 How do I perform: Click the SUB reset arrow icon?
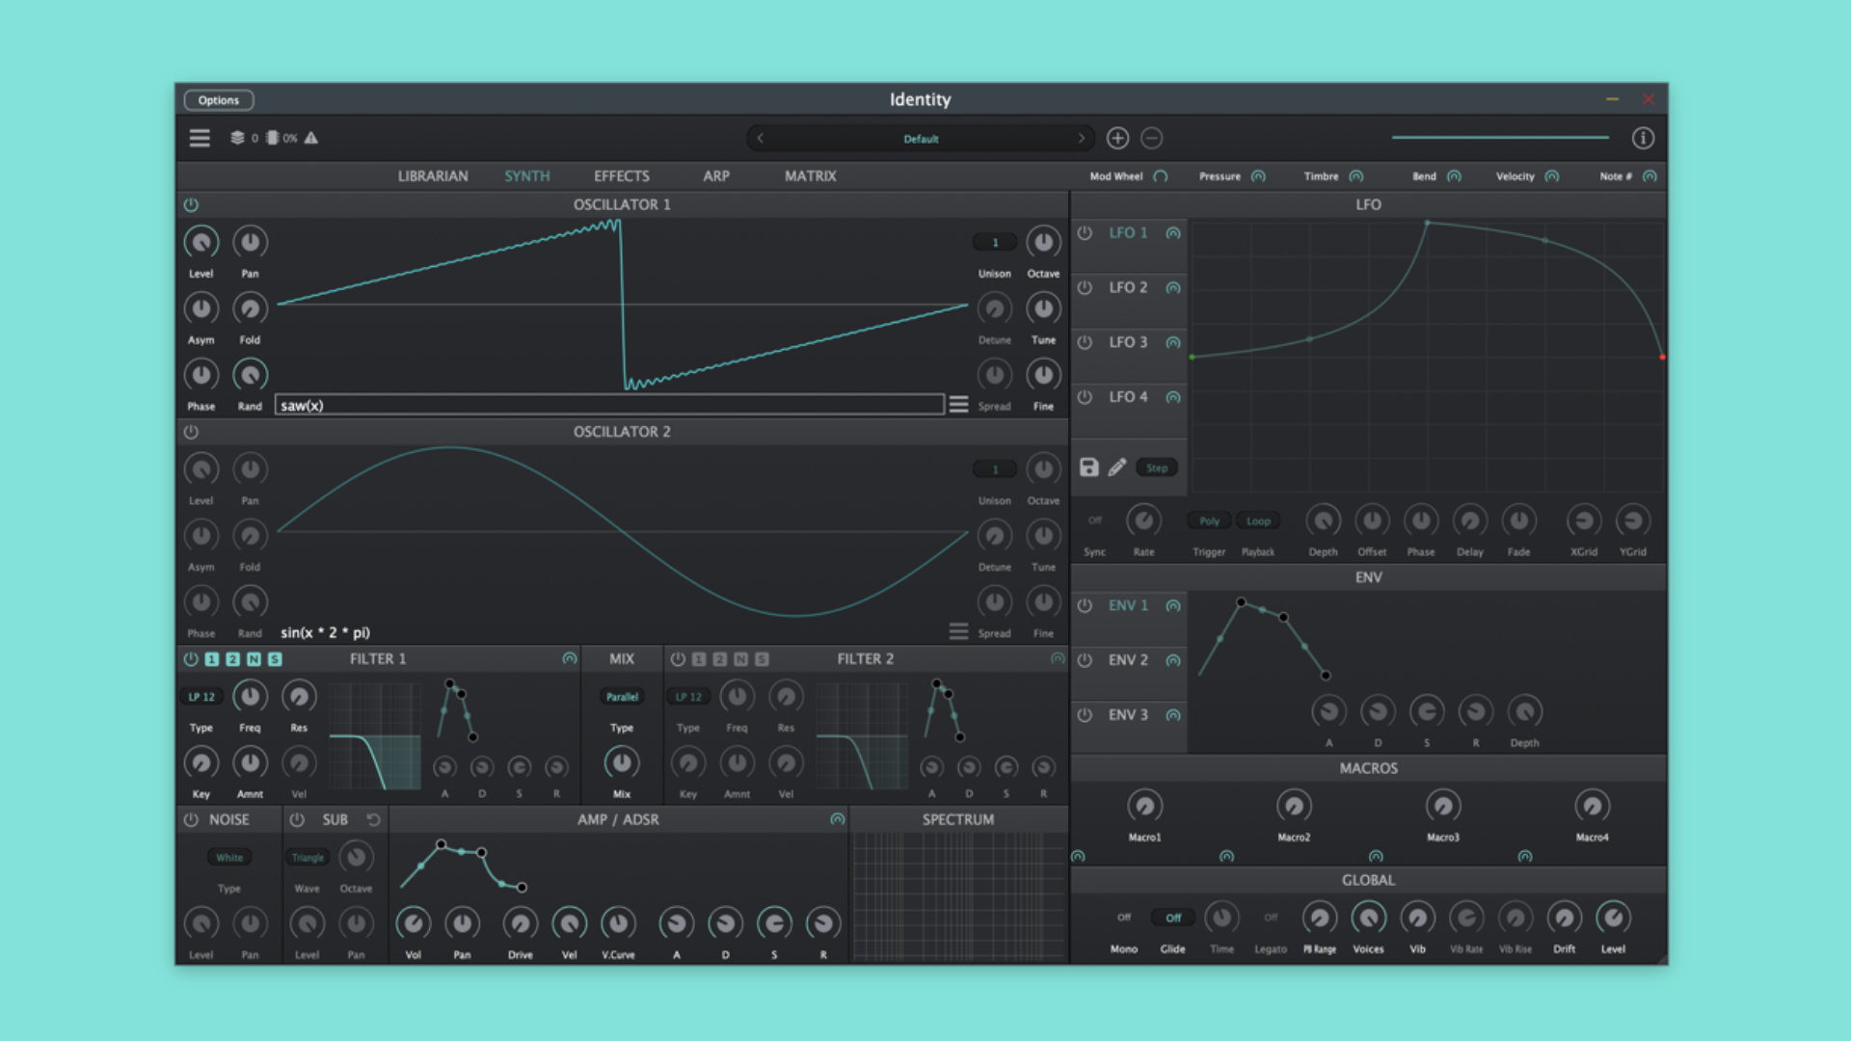[x=374, y=819]
